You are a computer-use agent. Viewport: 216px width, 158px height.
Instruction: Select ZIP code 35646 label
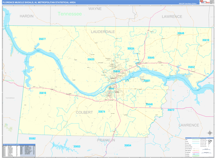[x=149, y=104]
